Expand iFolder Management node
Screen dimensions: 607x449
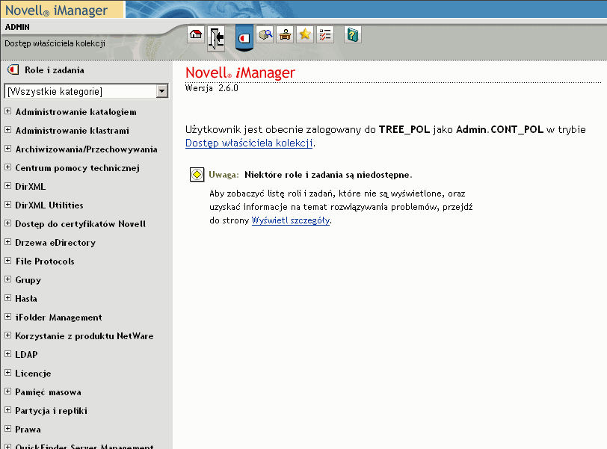(x=7, y=317)
